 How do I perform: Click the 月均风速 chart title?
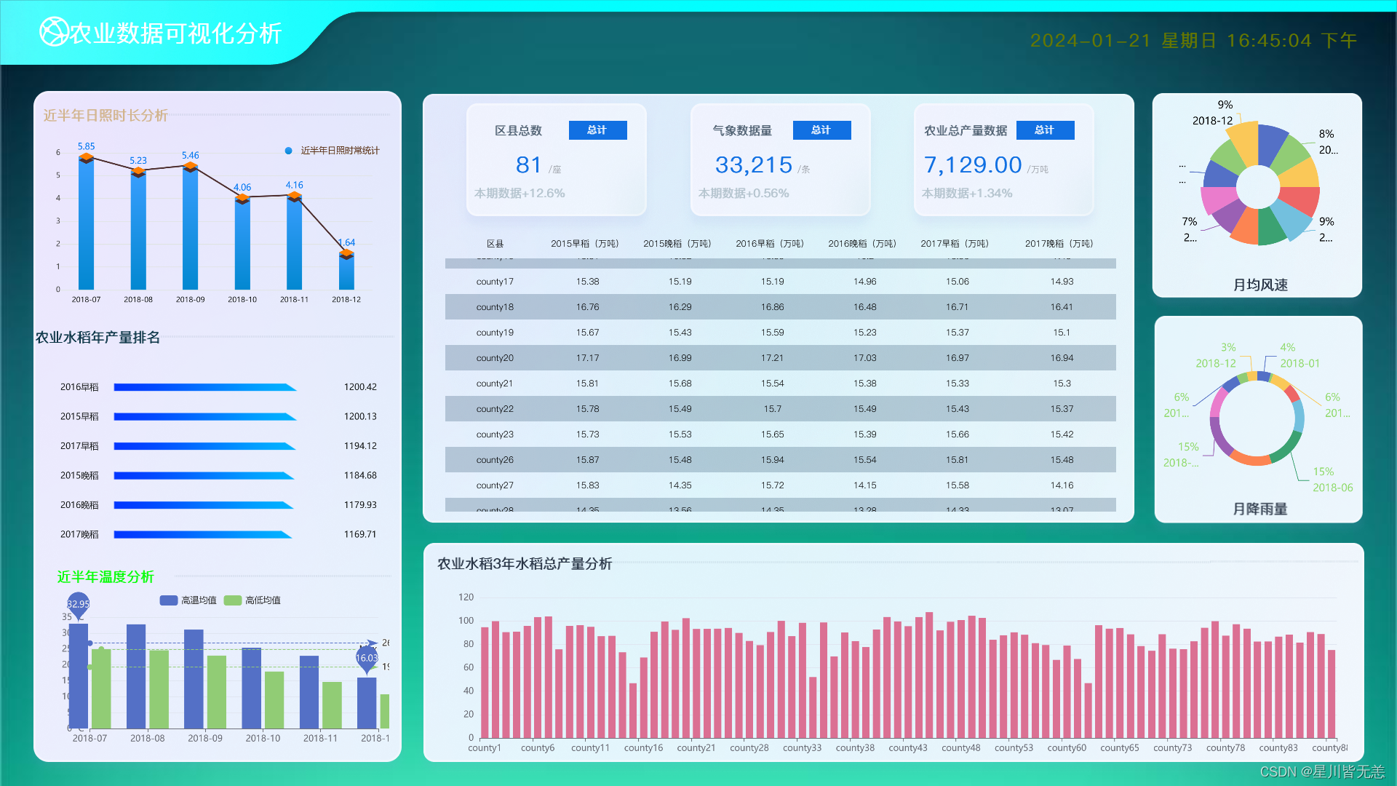tap(1260, 285)
